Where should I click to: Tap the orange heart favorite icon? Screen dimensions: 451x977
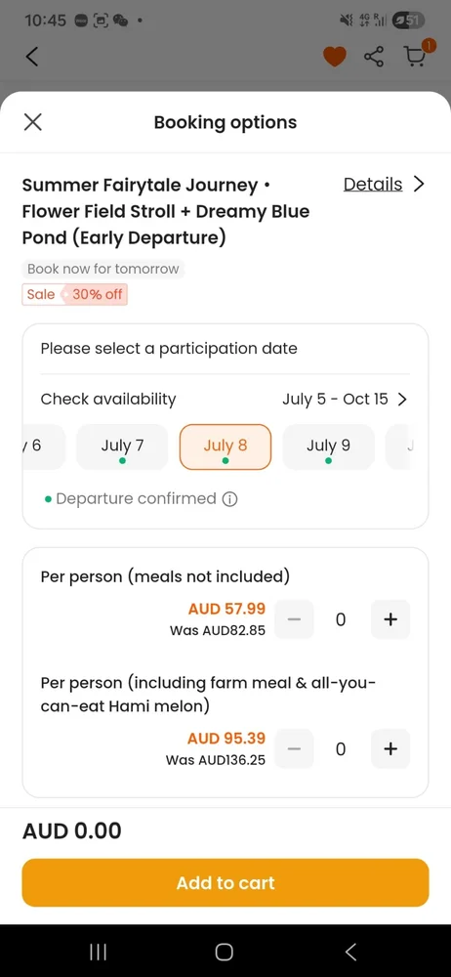(x=335, y=58)
